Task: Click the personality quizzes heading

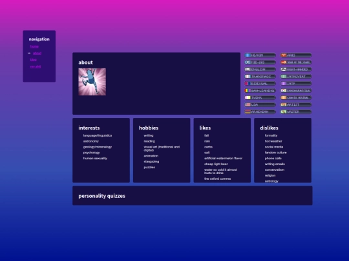Action: coord(101,196)
